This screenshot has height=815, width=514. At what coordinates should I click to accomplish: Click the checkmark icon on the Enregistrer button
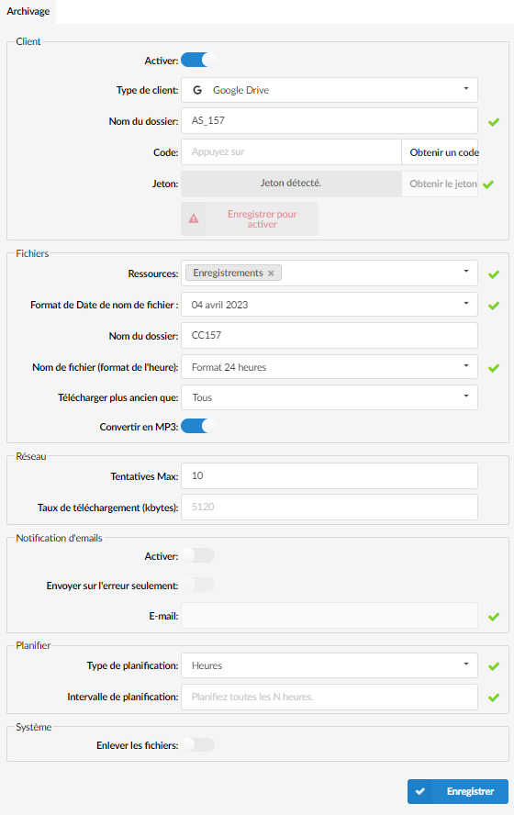[420, 792]
